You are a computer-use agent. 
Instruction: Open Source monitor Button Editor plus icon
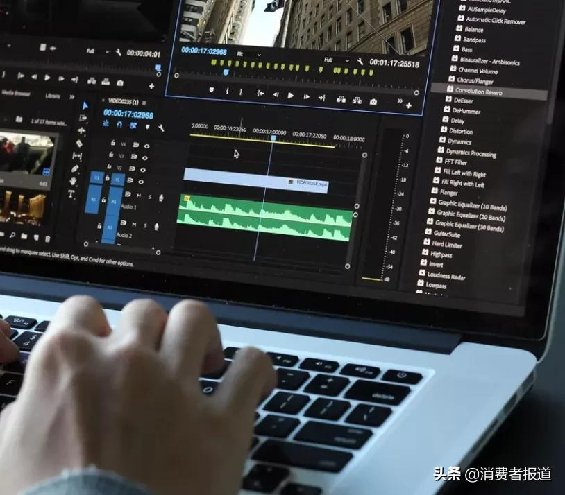151,86
